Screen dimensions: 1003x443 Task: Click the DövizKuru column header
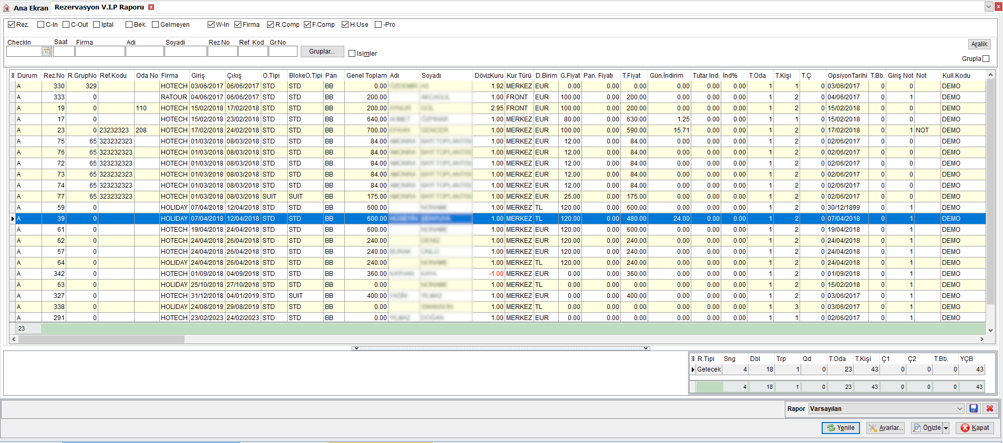click(x=489, y=76)
